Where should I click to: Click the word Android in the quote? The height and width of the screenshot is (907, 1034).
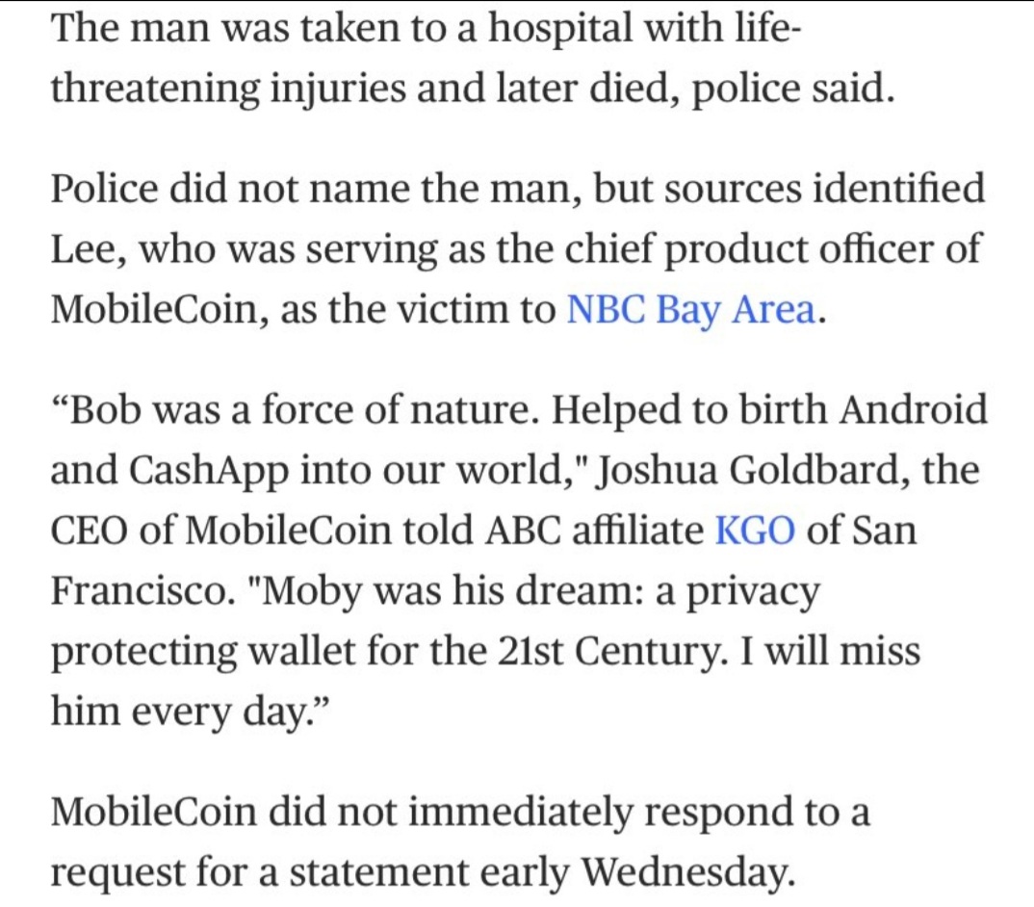[913, 409]
